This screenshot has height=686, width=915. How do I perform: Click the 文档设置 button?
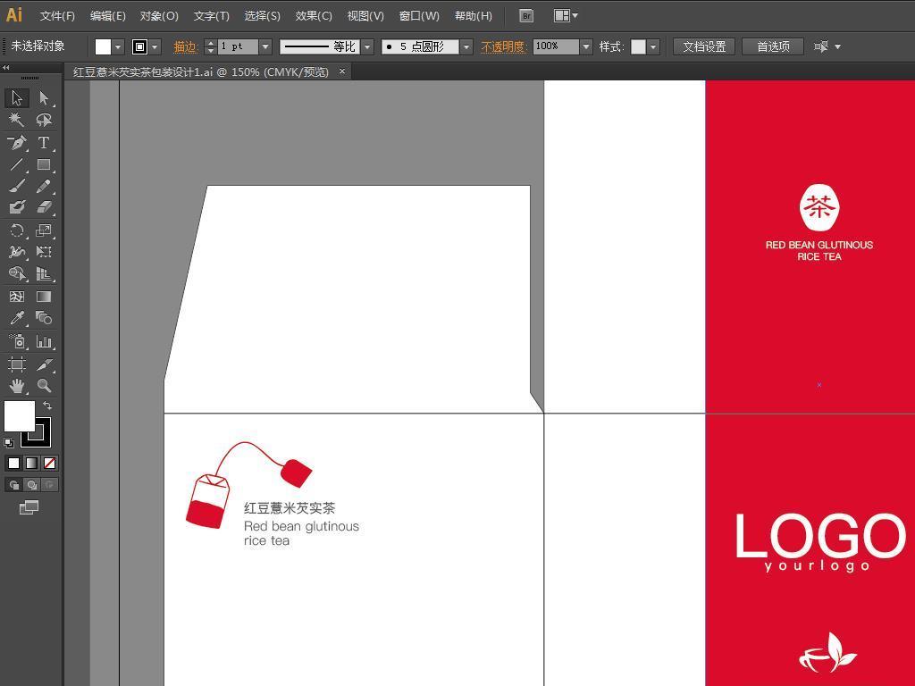coord(704,46)
